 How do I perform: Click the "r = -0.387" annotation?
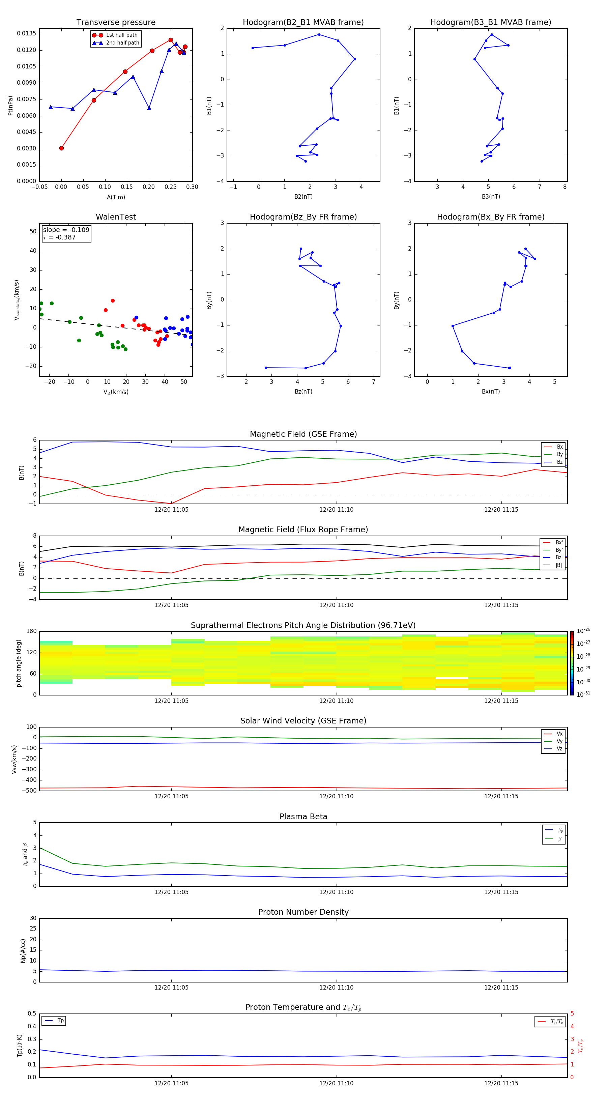click(60, 237)
